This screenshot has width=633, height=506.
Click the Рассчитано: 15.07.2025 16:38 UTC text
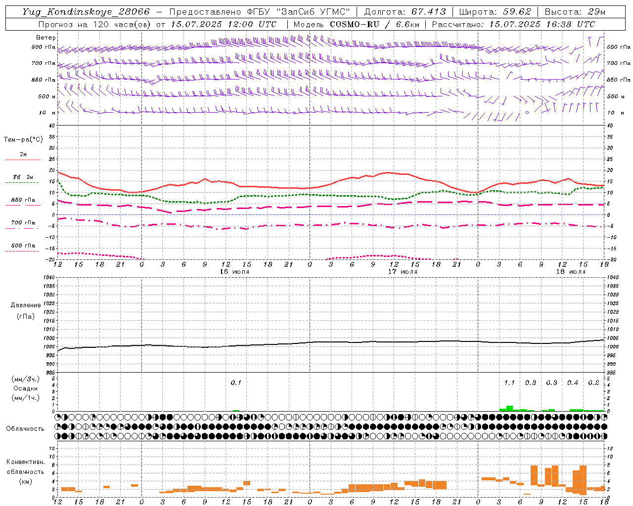(x=513, y=24)
